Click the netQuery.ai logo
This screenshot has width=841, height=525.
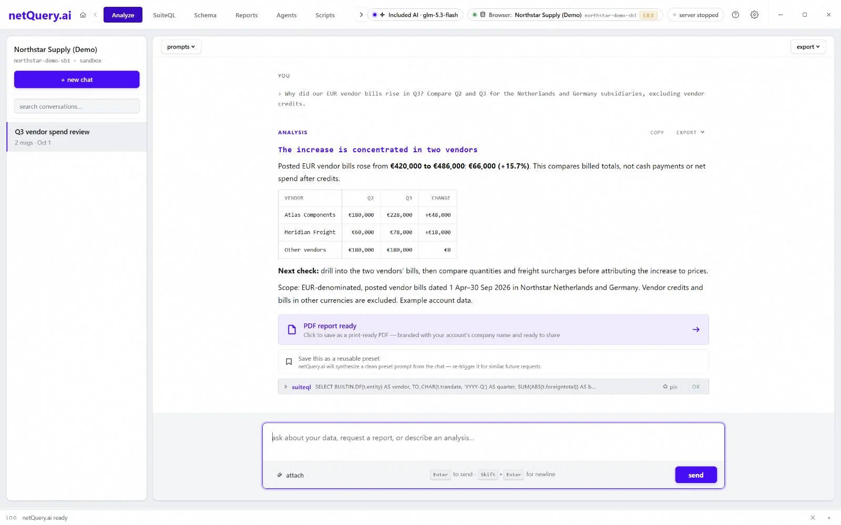[x=40, y=15]
